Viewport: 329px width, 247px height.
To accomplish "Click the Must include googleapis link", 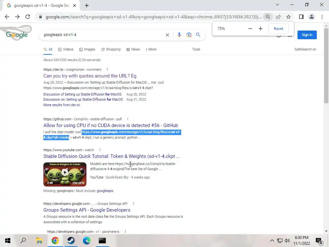I will click(105, 191).
